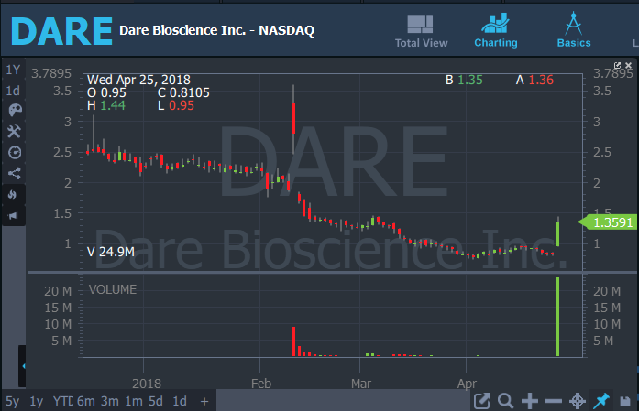The image size is (639, 411).
Task: Click the magnifier search icon
Action: (505, 401)
